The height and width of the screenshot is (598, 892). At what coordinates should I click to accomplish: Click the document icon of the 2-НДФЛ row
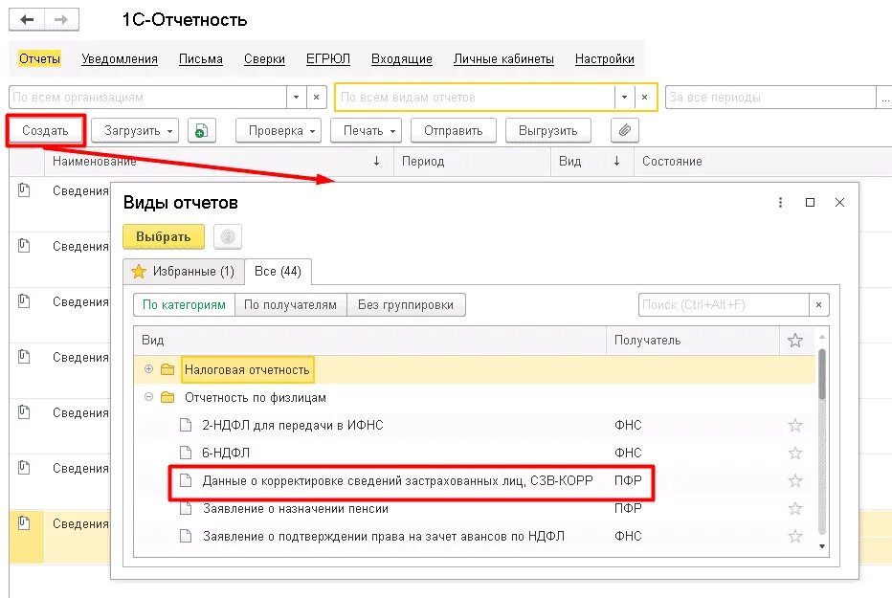click(186, 425)
